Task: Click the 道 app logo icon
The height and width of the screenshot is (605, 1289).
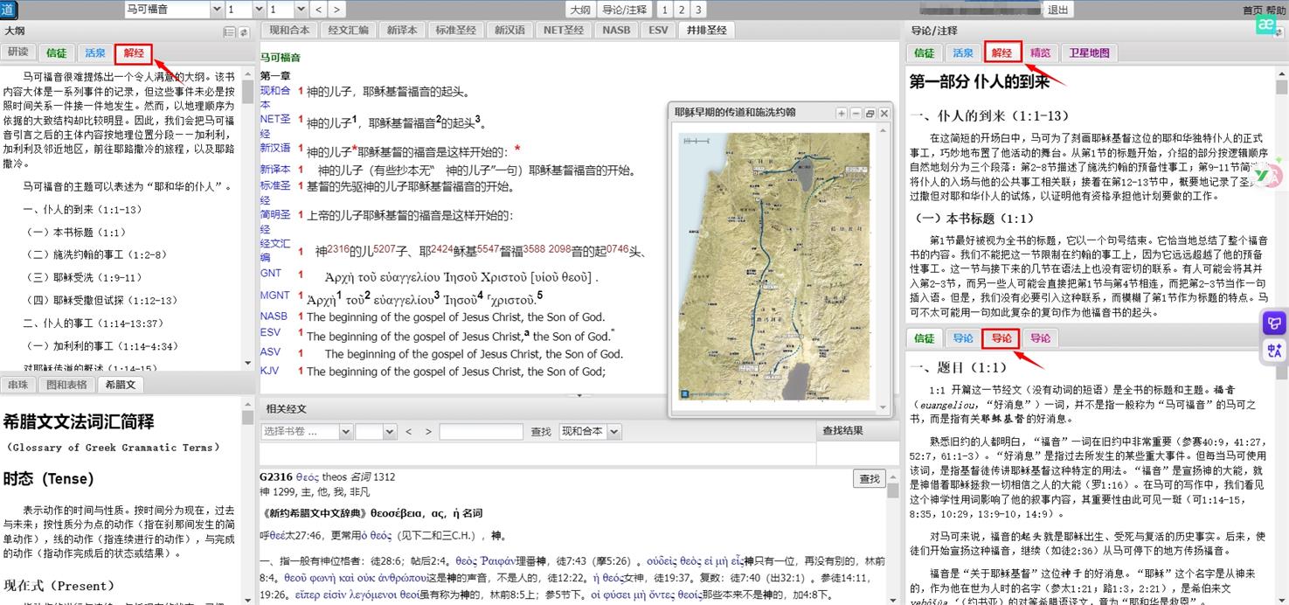Action: tap(7, 10)
